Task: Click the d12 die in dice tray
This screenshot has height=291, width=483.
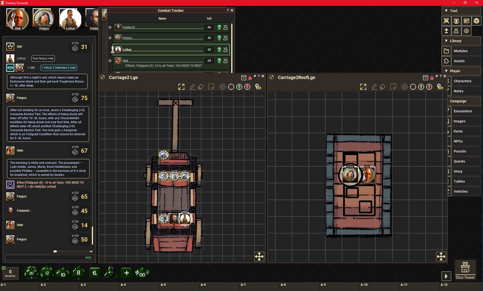Action: click(47, 273)
